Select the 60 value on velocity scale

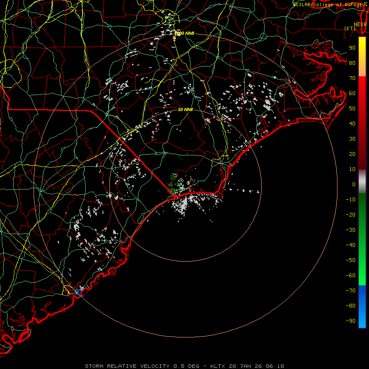pyautogui.click(x=352, y=93)
